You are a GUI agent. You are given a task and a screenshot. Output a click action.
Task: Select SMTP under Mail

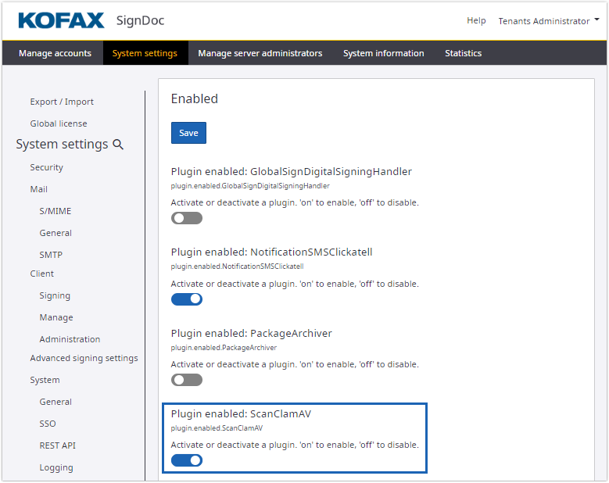pos(51,255)
